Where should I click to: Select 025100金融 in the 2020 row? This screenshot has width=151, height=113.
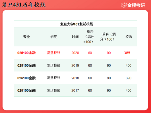coord(26,53)
